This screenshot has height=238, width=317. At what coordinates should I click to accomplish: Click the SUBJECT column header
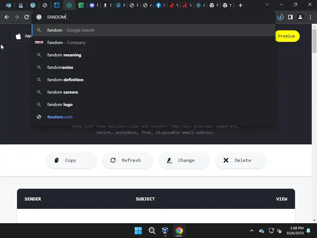tap(145, 199)
